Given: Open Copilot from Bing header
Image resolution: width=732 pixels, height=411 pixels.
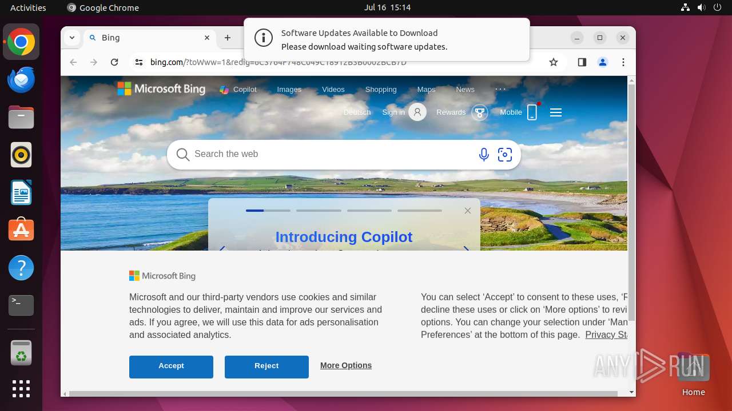Looking at the screenshot, I should click(238, 90).
